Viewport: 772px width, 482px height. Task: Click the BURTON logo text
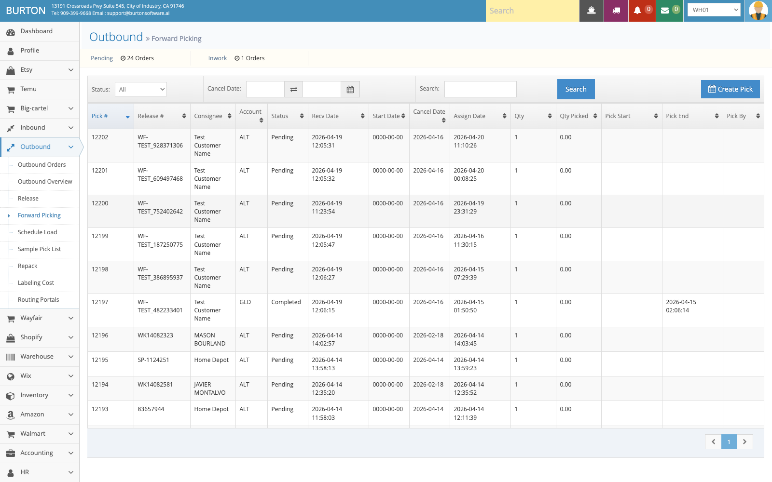pos(26,11)
